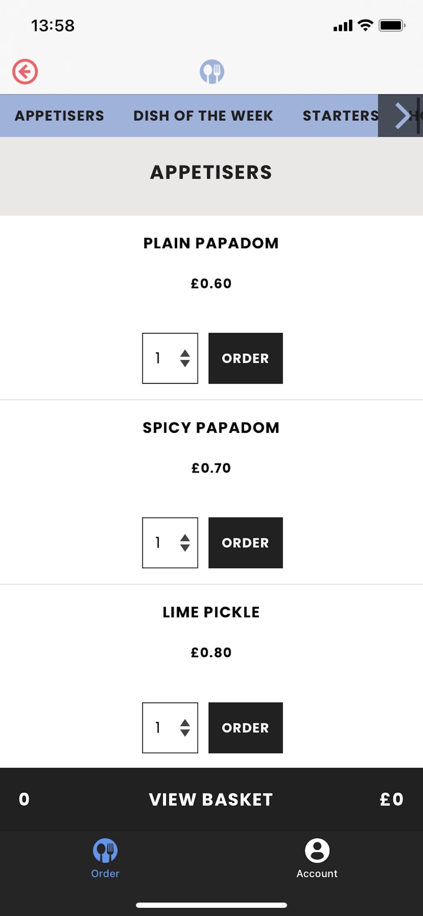This screenshot has height=916, width=423.
Task: Open View Basket
Action: [x=211, y=800]
